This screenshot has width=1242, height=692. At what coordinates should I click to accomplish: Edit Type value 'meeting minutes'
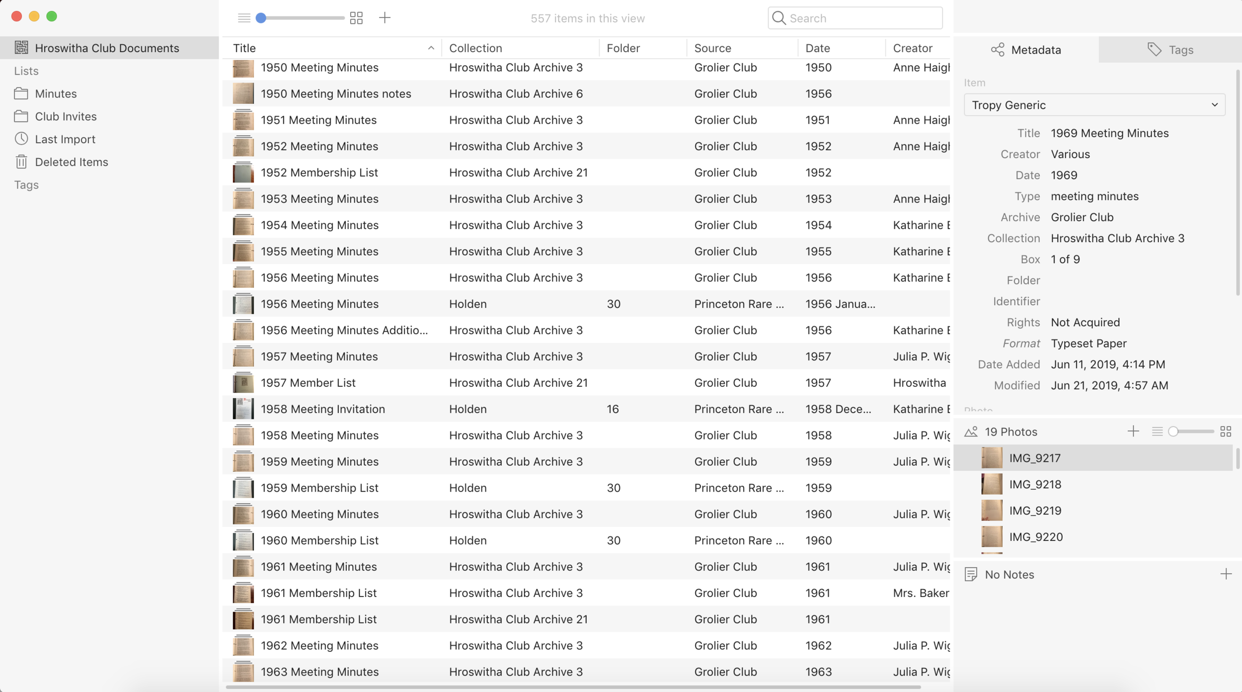pyautogui.click(x=1094, y=196)
